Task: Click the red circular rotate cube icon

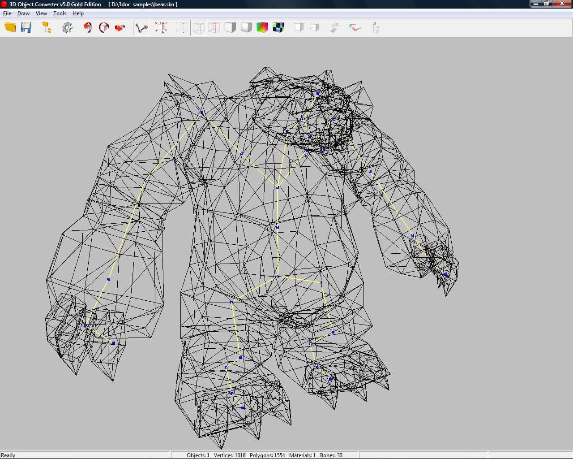Action: click(104, 28)
